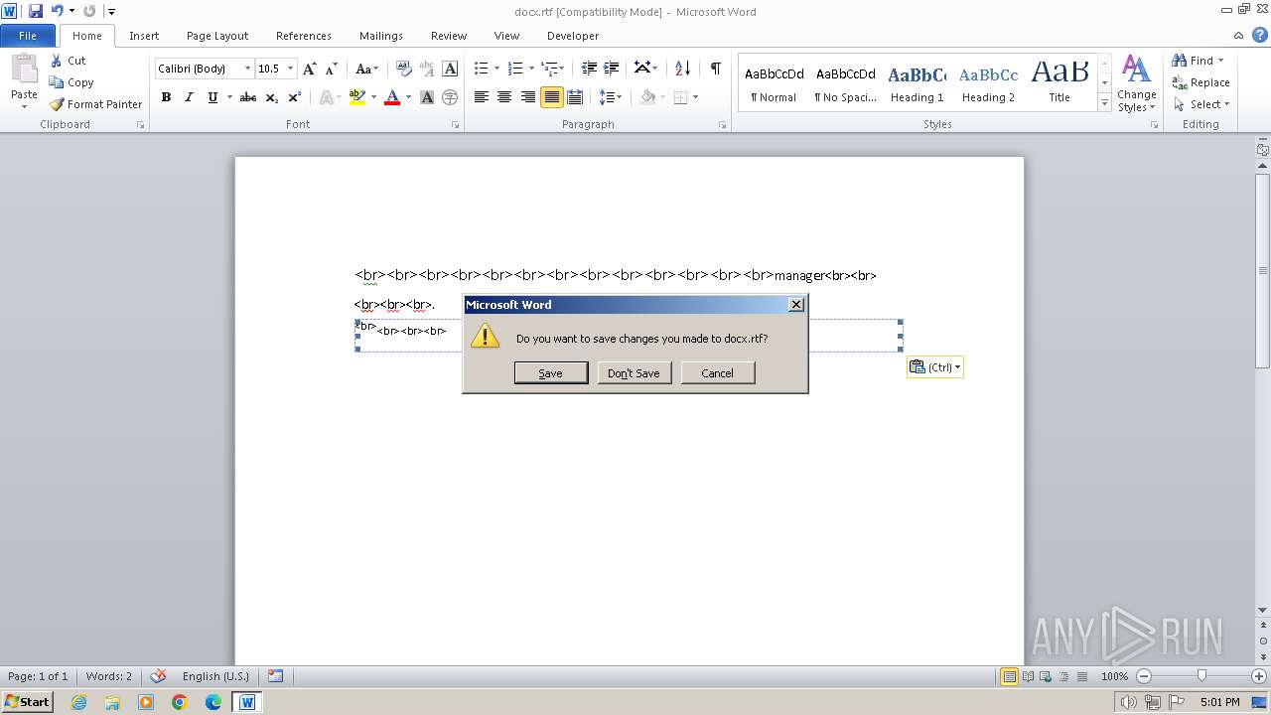
Task: Open Numbering dropdown arrow
Action: pos(531,69)
